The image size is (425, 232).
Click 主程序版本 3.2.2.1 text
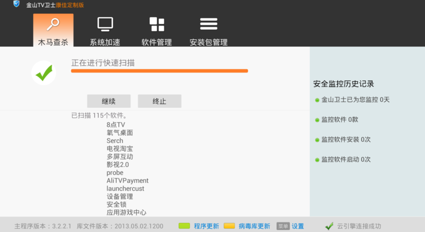[43, 226]
